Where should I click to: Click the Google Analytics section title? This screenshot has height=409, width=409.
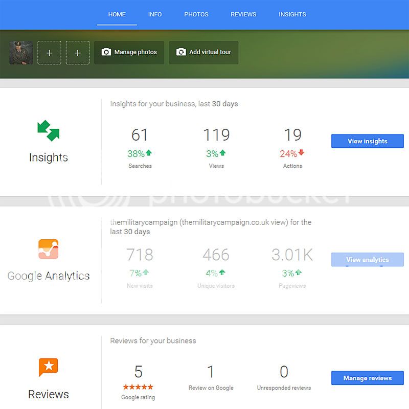click(49, 276)
